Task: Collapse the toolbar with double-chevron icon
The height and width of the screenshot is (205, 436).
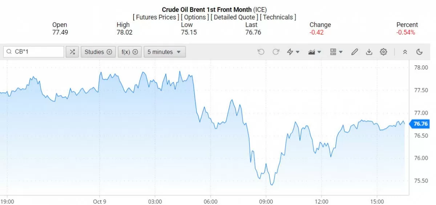Action: pos(405,52)
